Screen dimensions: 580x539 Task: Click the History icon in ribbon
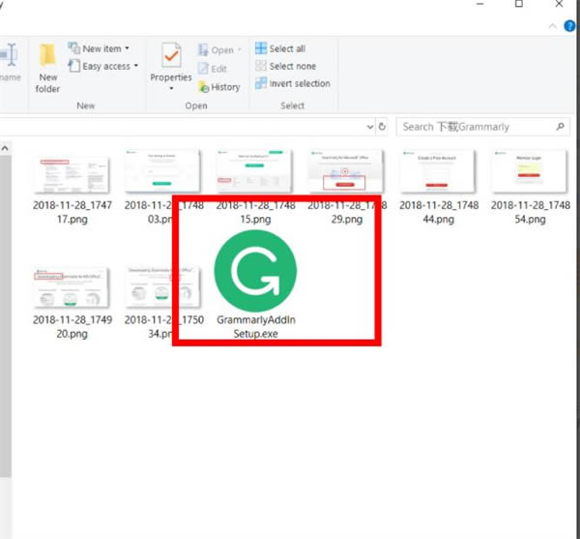coord(218,87)
